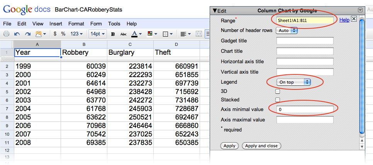The height and width of the screenshot is (165, 373).
Task: Open the 123 number format dropdown
Action: [x=76, y=34]
